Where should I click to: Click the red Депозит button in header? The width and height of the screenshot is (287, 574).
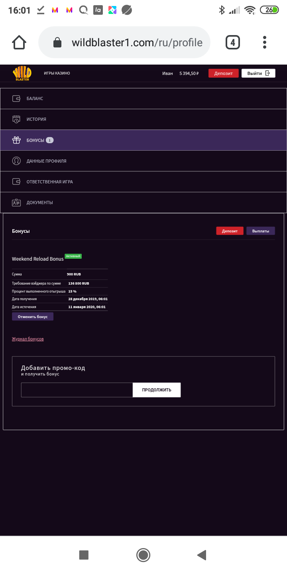[x=223, y=73]
